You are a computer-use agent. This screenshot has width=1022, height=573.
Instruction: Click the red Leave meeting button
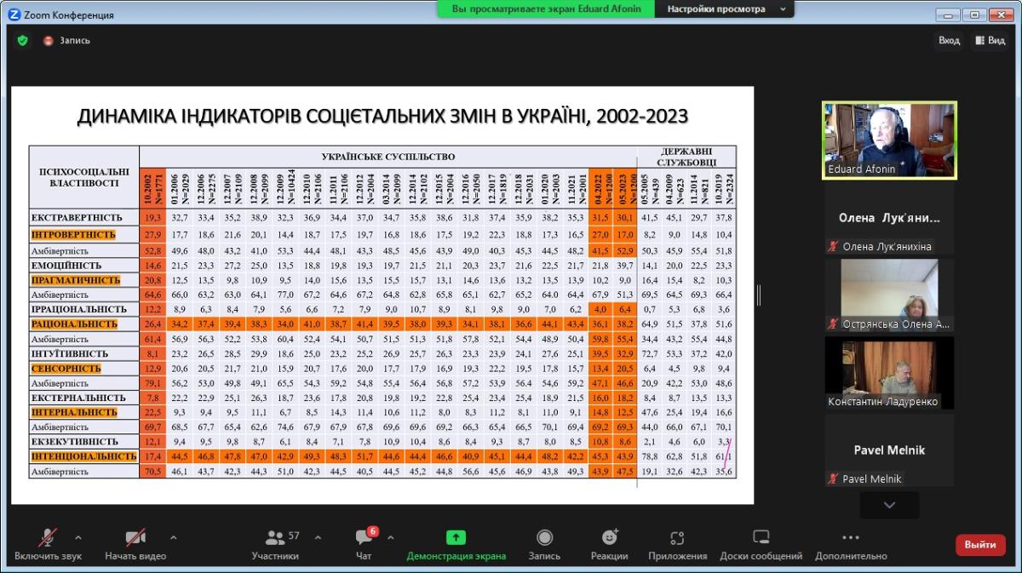tap(980, 545)
